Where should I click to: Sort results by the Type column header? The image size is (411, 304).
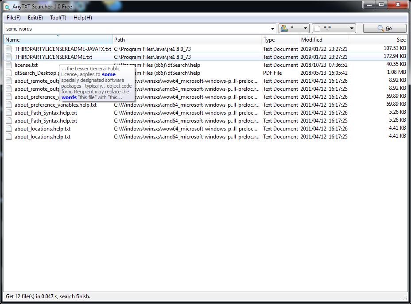pyautogui.click(x=280, y=40)
